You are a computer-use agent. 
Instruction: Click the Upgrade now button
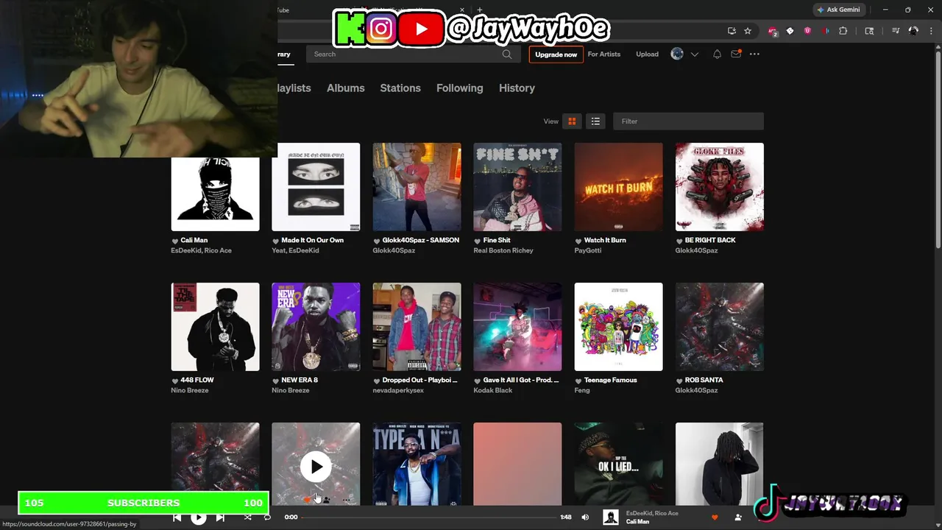pos(556,54)
